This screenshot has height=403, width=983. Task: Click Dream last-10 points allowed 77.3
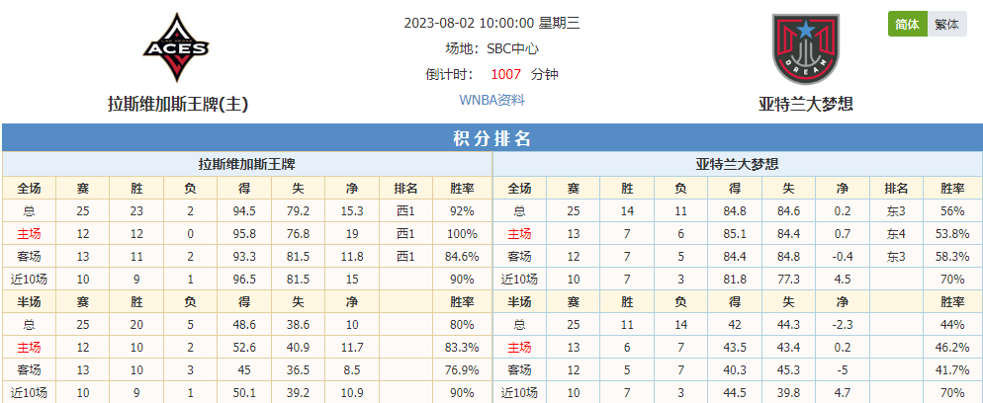pos(788,280)
